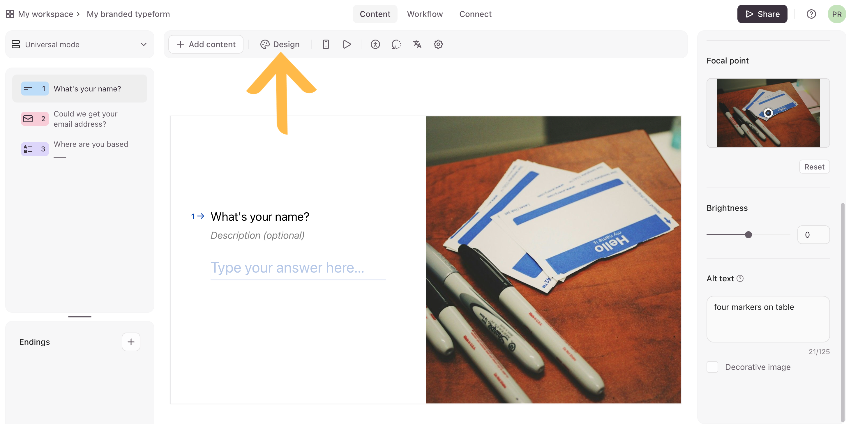Image resolution: width=851 pixels, height=424 pixels.
Task: Switch to the Workflow tab
Action: coord(425,14)
